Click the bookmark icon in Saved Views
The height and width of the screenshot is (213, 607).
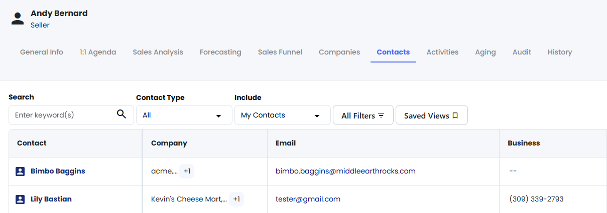[x=455, y=115]
